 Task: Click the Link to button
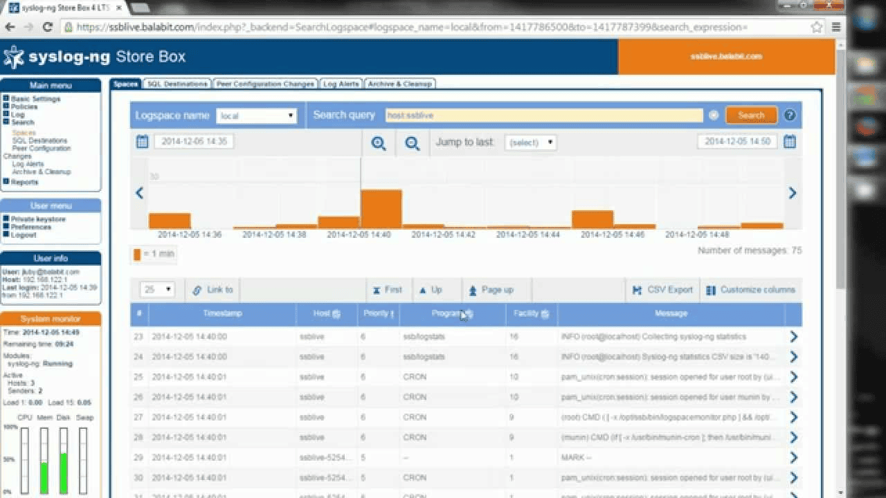click(x=213, y=290)
